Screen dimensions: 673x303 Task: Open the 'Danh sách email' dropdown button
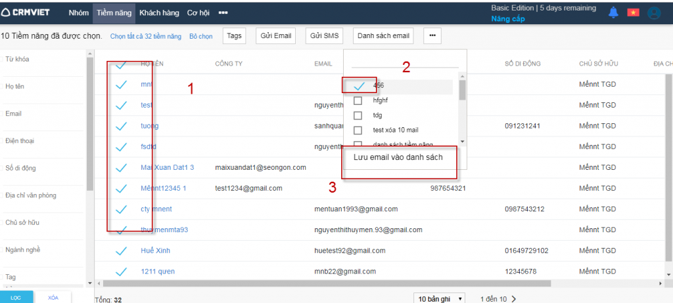point(383,36)
